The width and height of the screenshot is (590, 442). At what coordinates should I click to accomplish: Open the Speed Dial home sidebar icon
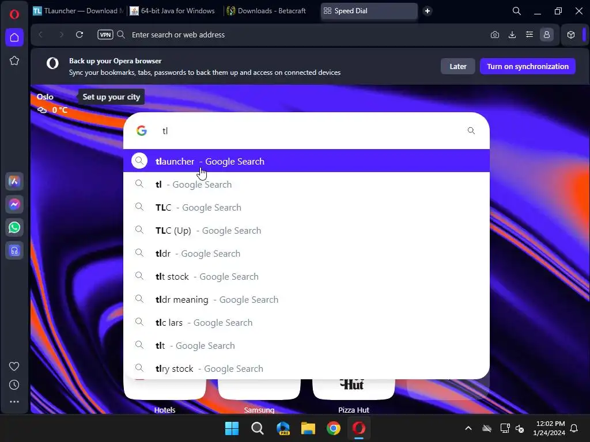coord(14,37)
